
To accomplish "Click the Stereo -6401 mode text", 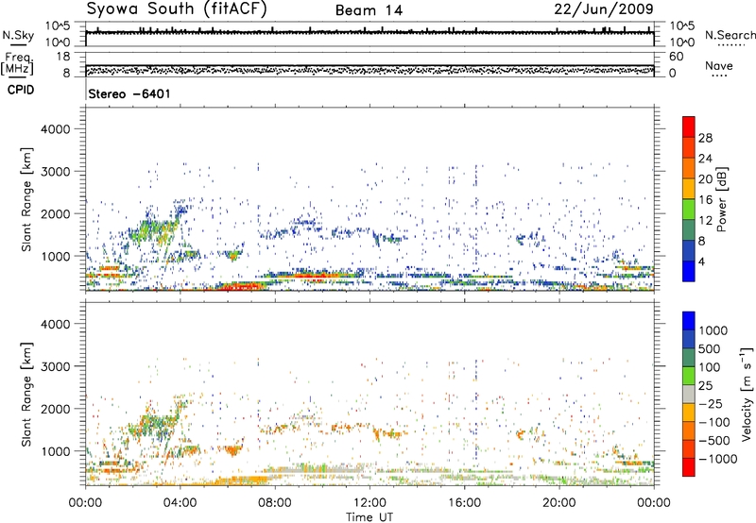I will 129,93.
